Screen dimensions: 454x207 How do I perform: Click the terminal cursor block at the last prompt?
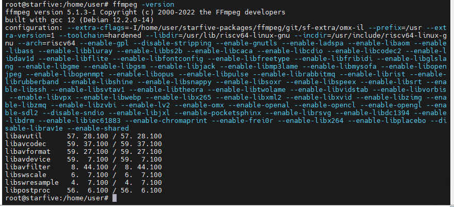coord(115,198)
